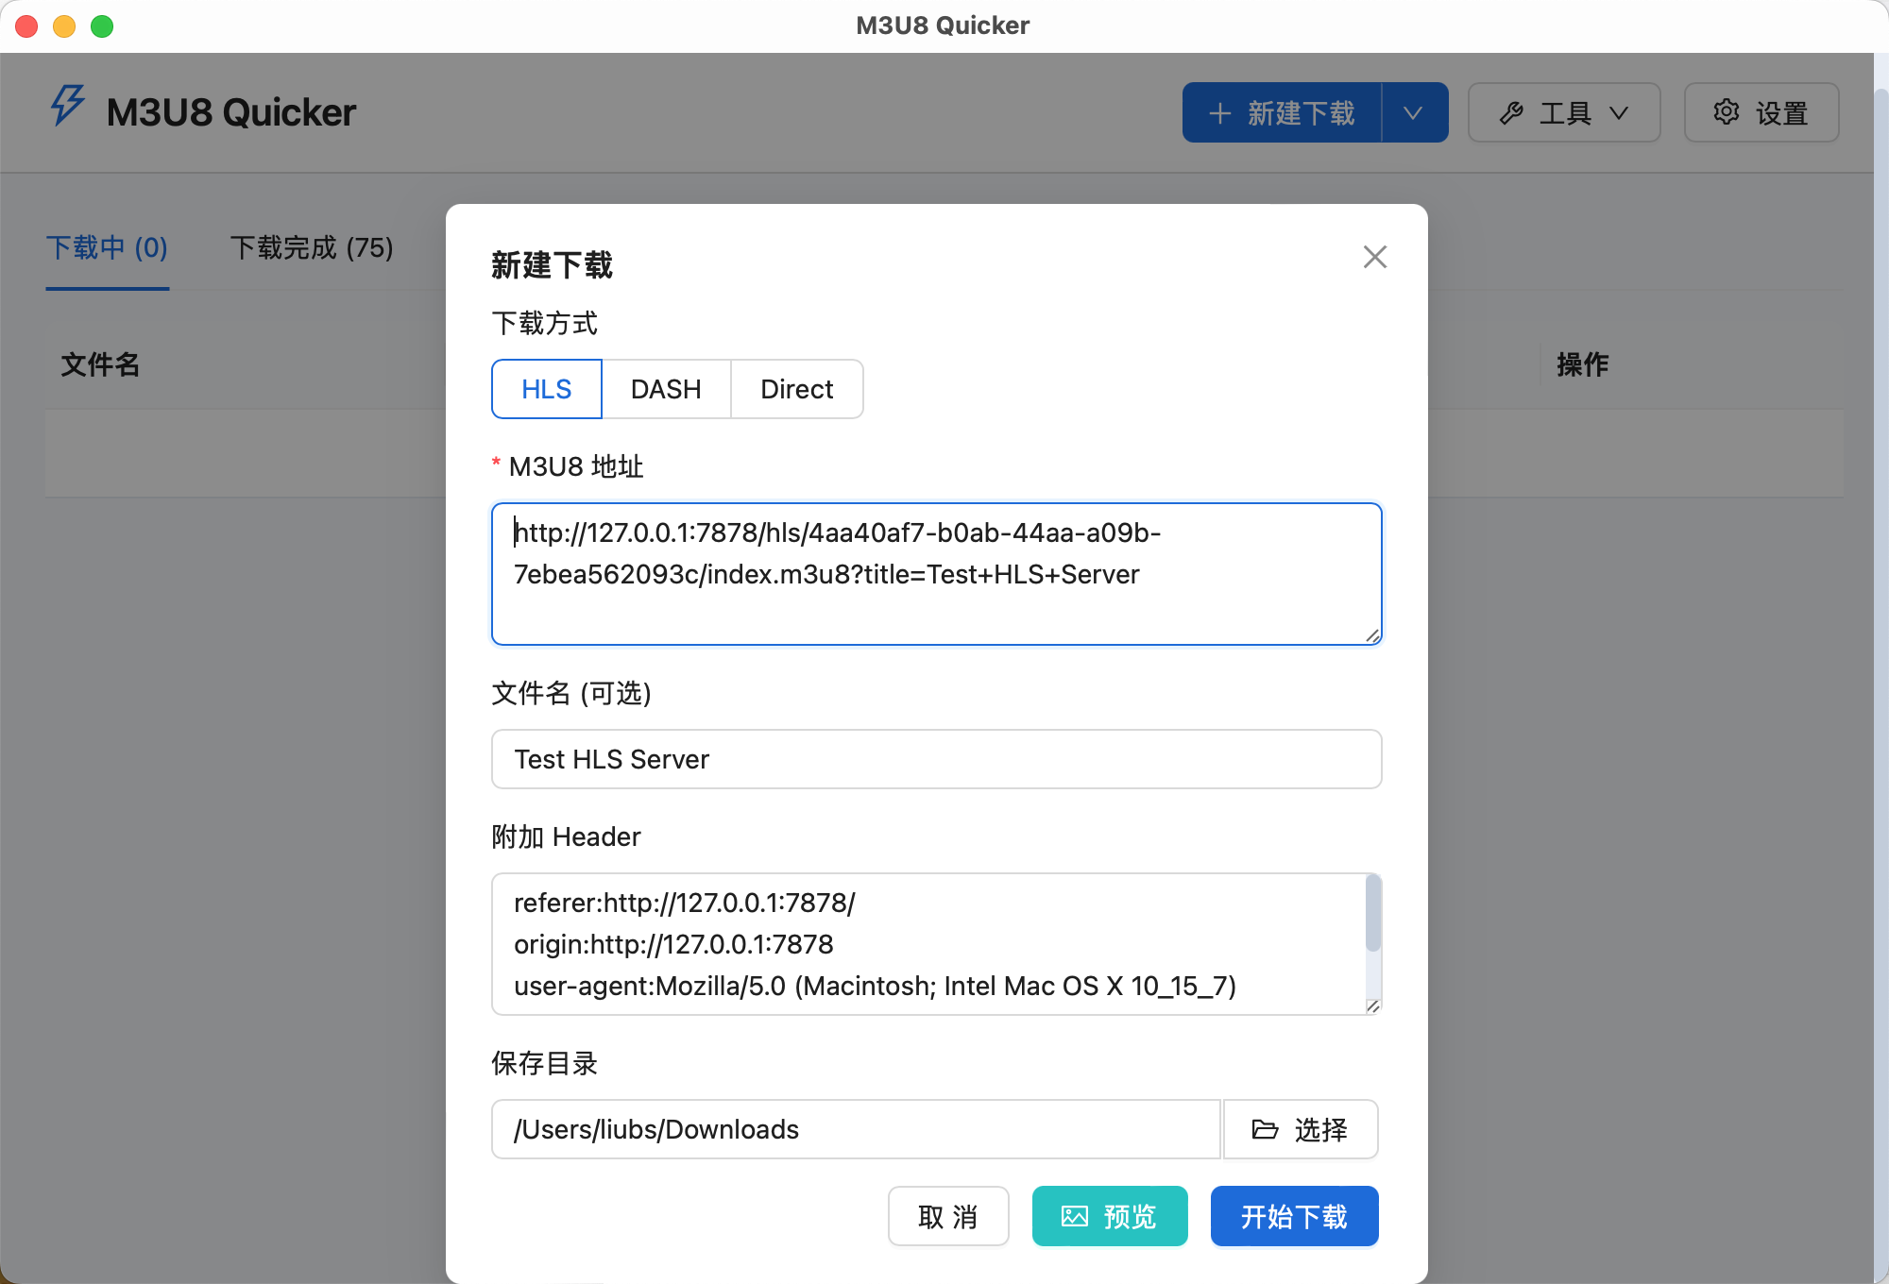Click the wrench icon on the 工具 button
The image size is (1889, 1284).
(1511, 113)
